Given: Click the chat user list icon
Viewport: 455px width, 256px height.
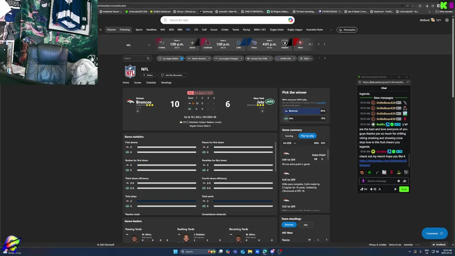Looking at the screenshot, I should pyautogui.click(x=380, y=189).
